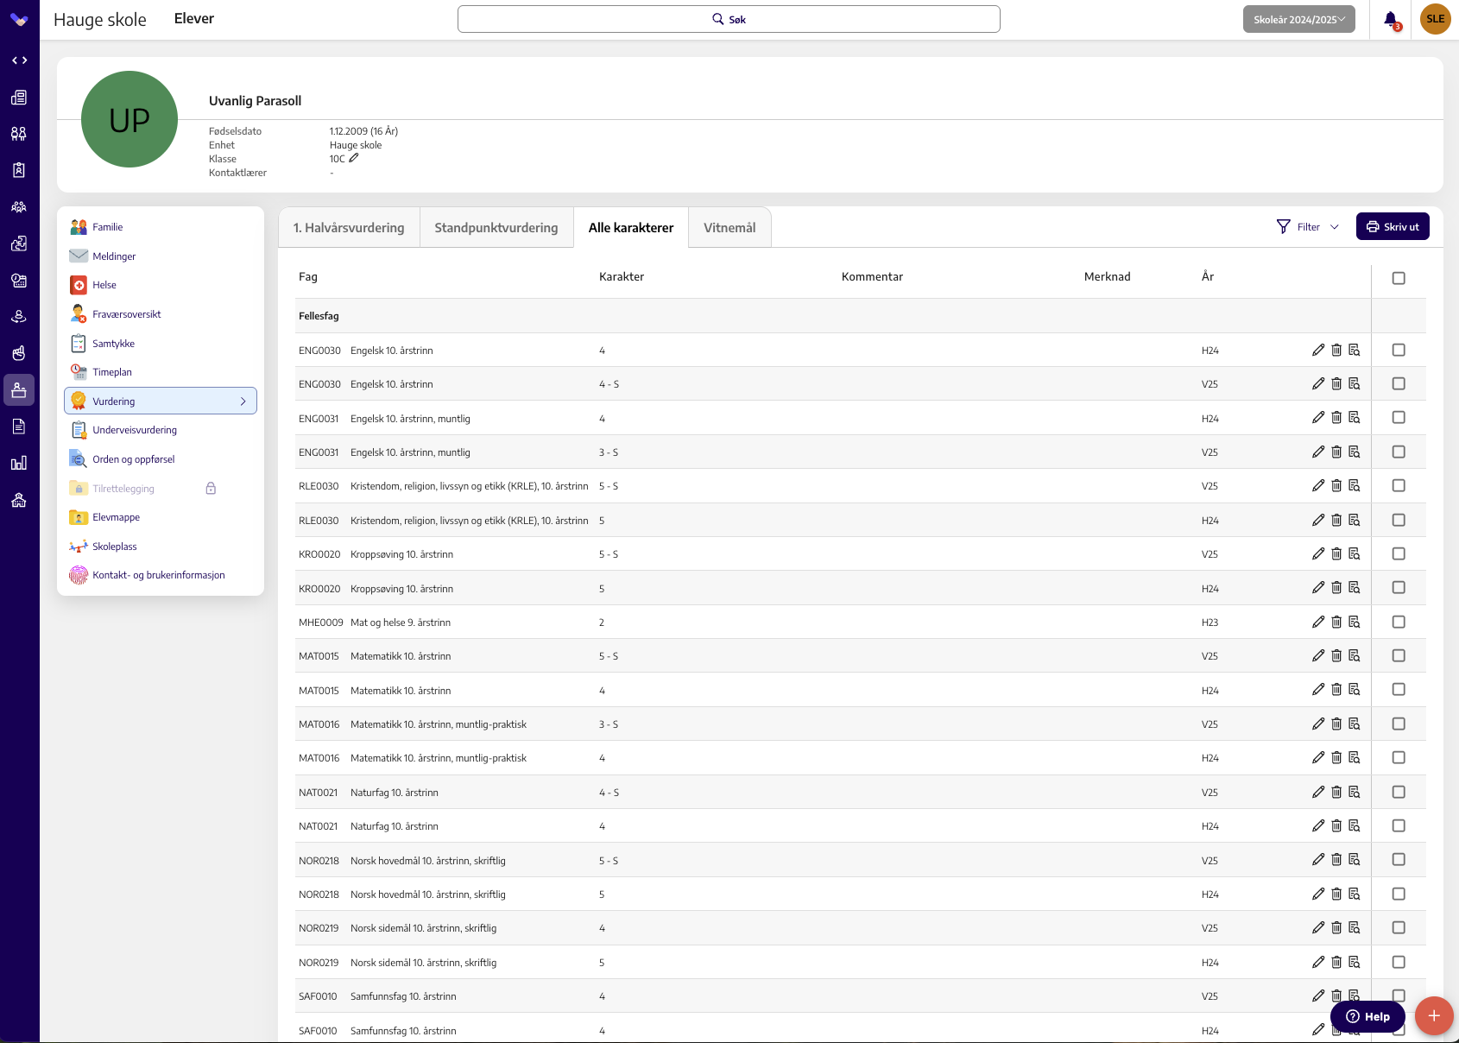Tick checkbox for Matematikk 10. årstrinn V25

(x=1399, y=655)
